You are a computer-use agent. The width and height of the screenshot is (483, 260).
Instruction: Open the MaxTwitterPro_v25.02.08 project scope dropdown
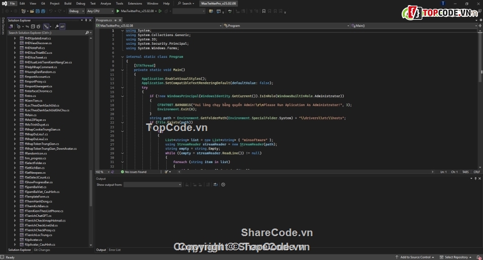(159, 26)
